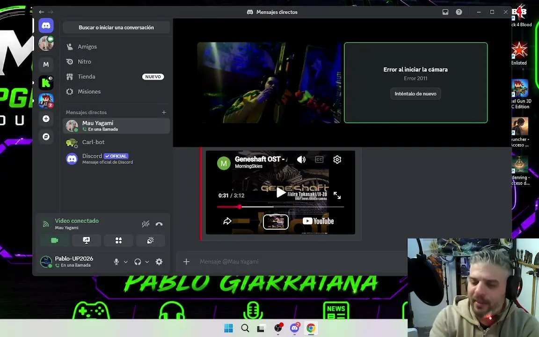Open the official Discord message conversation
Viewport: 539px width, 337px height.
pyautogui.click(x=116, y=159)
